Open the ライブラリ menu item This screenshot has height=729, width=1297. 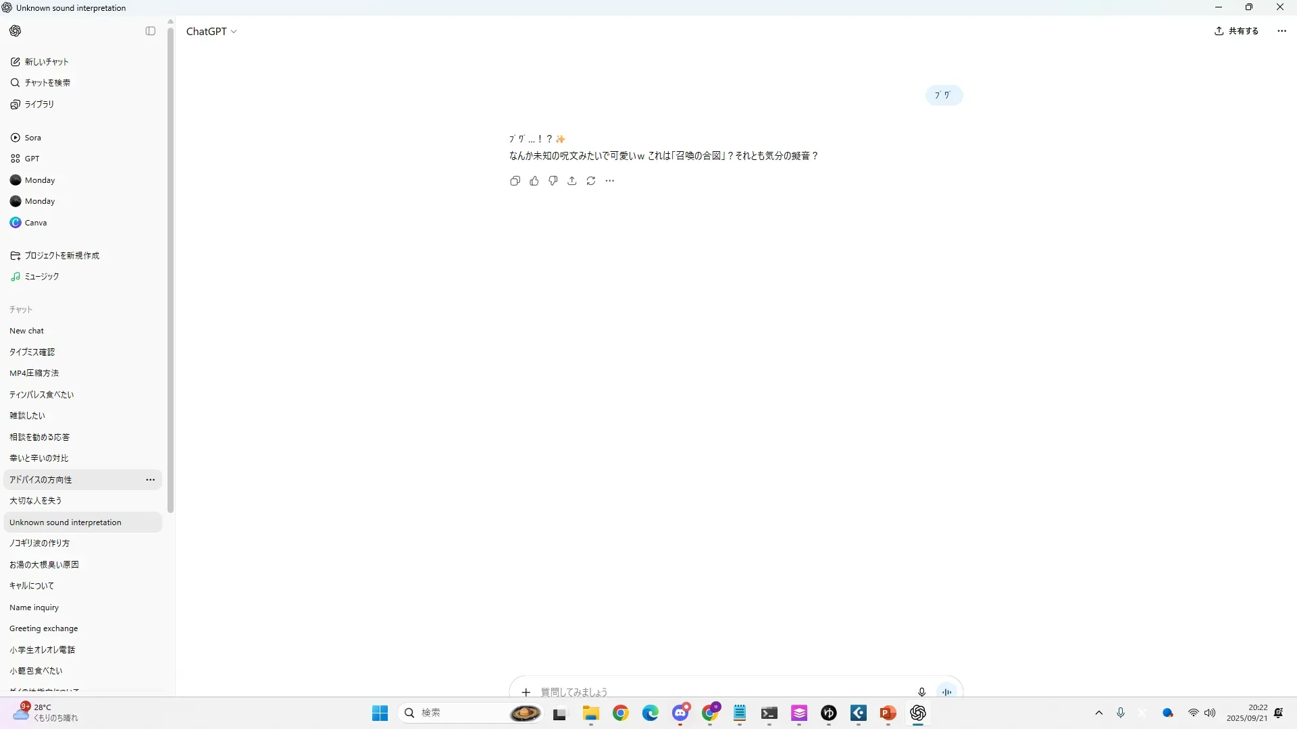(x=39, y=105)
